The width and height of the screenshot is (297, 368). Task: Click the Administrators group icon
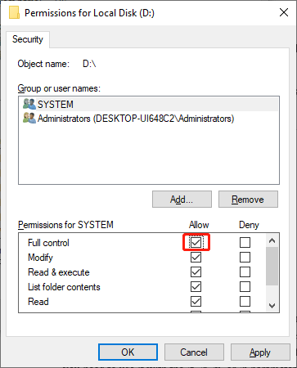coord(29,118)
